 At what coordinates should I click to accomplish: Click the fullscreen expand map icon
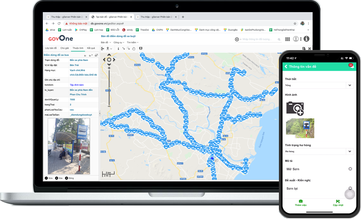tap(310, 48)
